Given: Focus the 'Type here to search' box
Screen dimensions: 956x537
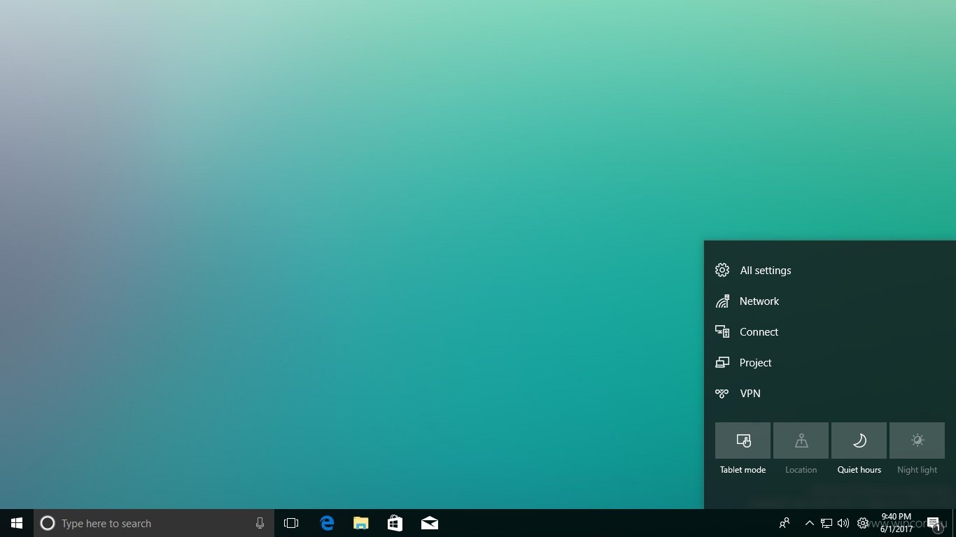Looking at the screenshot, I should tap(154, 523).
